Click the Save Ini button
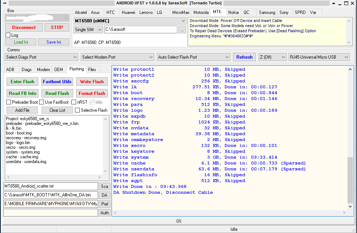Image resolution: width=357 pixels, height=233 pixels. click(x=54, y=42)
